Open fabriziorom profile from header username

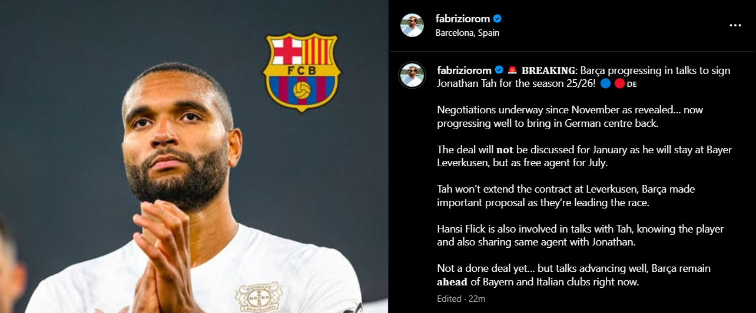462,19
